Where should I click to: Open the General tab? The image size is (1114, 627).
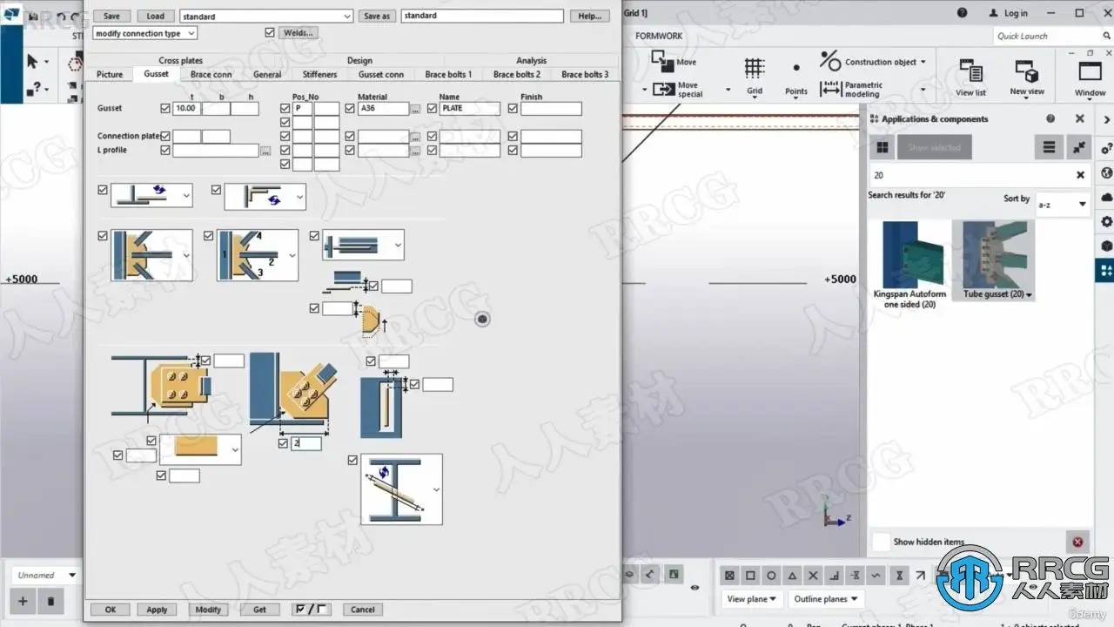pyautogui.click(x=267, y=74)
